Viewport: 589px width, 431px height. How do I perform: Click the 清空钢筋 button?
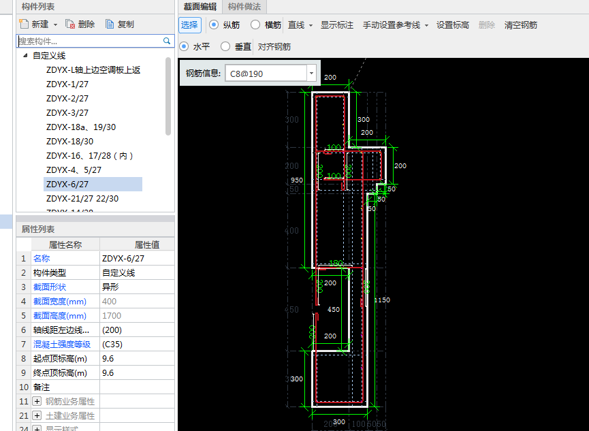[x=521, y=25]
